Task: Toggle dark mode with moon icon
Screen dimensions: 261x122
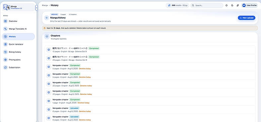Action: tap(232, 5)
